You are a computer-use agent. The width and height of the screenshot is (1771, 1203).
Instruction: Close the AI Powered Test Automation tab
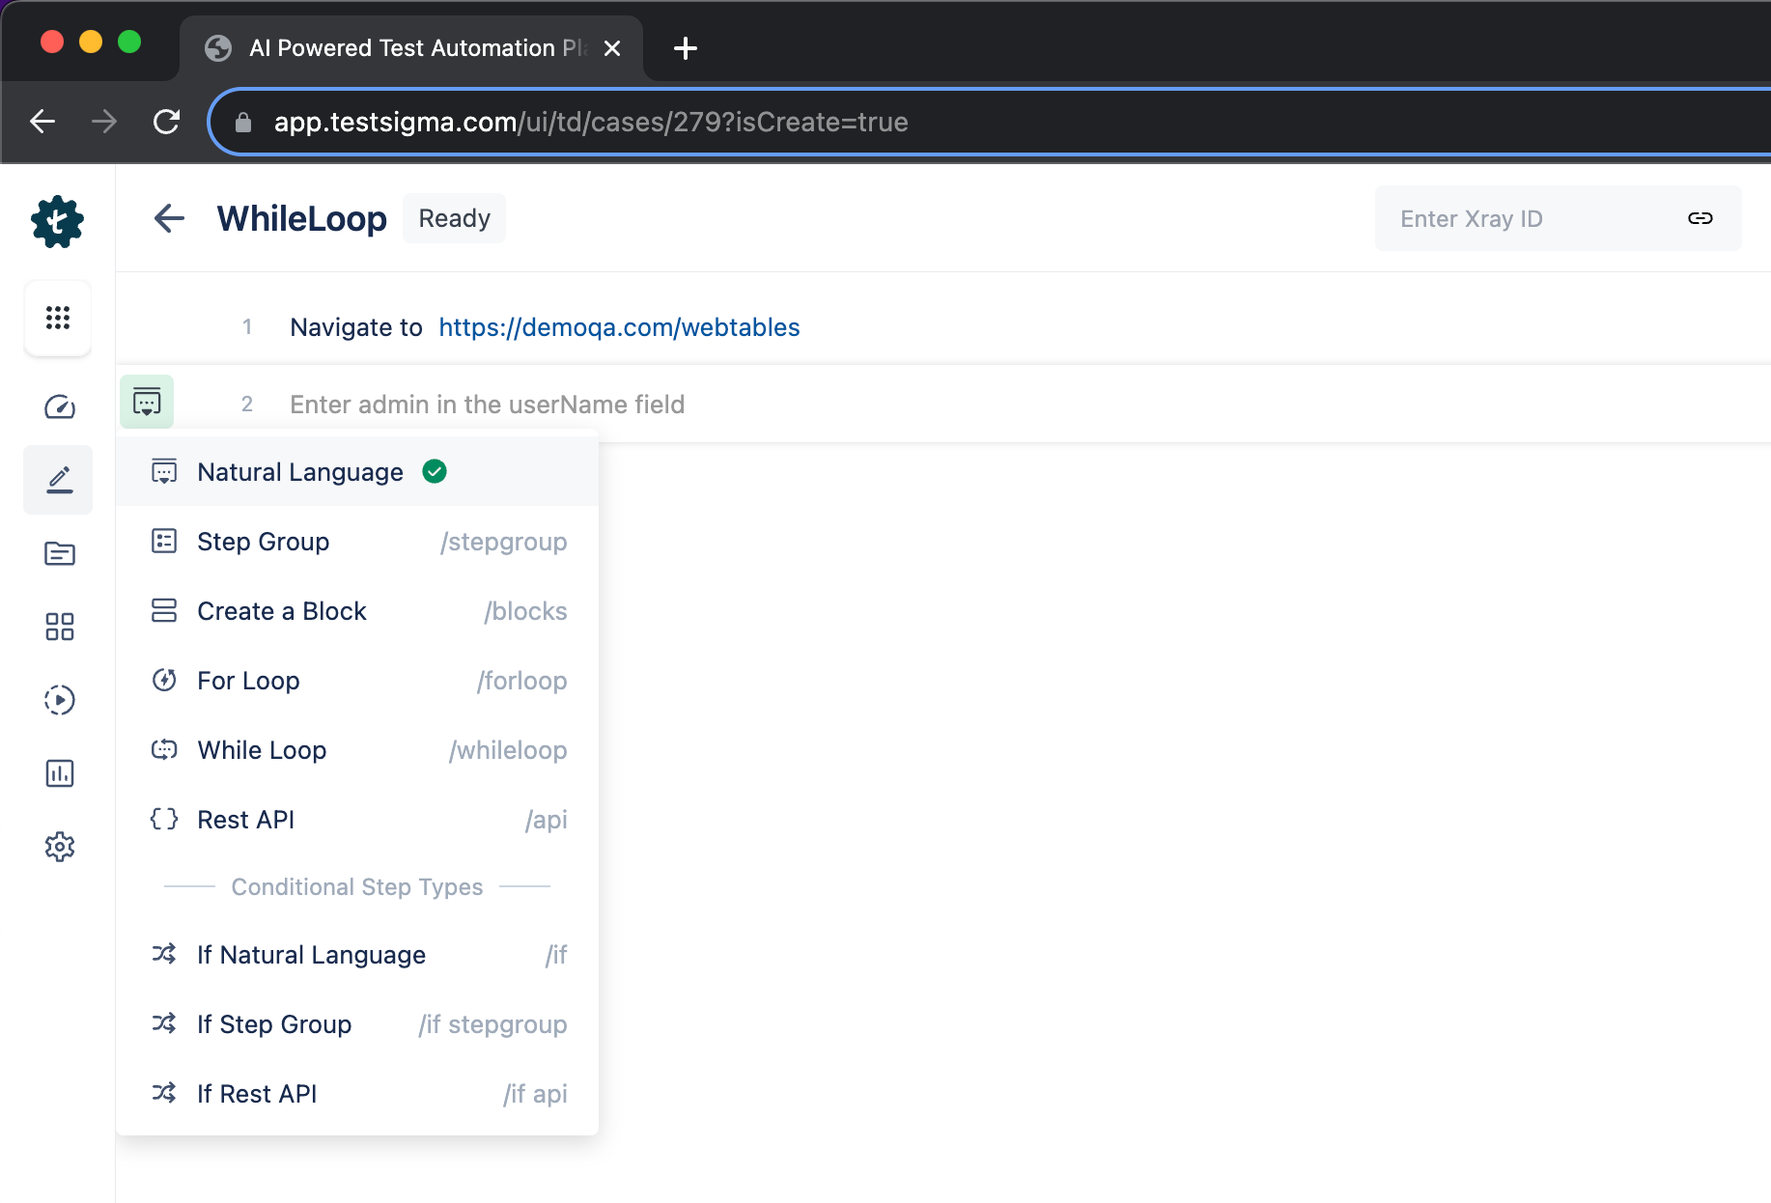pyautogui.click(x=611, y=48)
